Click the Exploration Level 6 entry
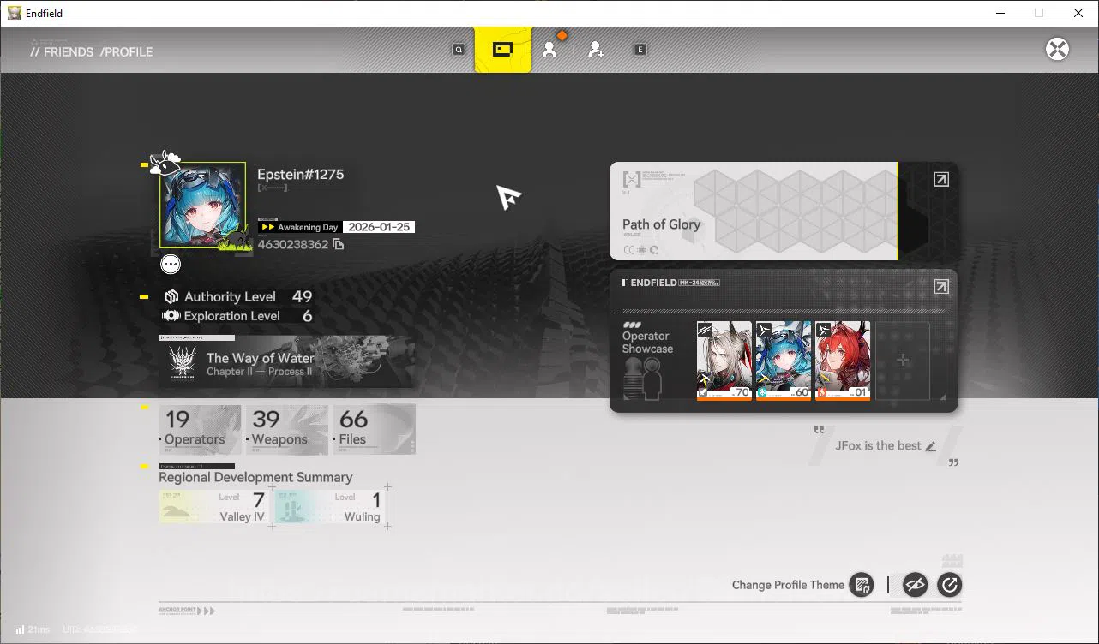Image resolution: width=1099 pixels, height=644 pixels. click(x=237, y=316)
